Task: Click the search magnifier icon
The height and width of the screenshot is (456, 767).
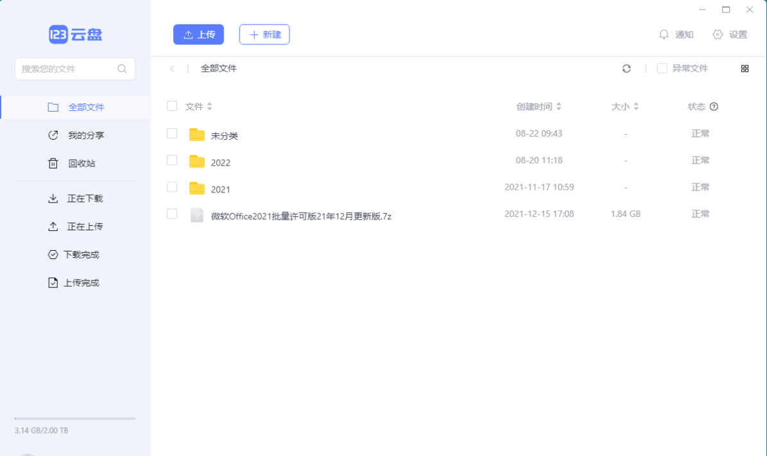Action: point(122,69)
